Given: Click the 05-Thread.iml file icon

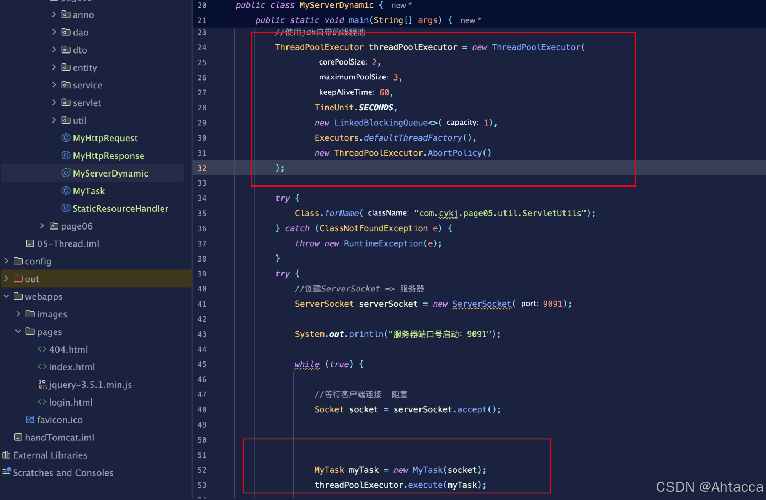Looking at the screenshot, I should [x=30, y=243].
